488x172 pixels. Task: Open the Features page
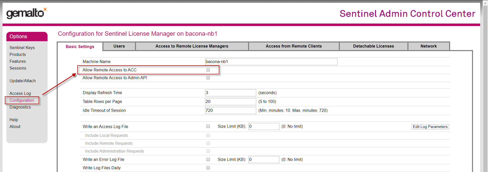click(18, 61)
